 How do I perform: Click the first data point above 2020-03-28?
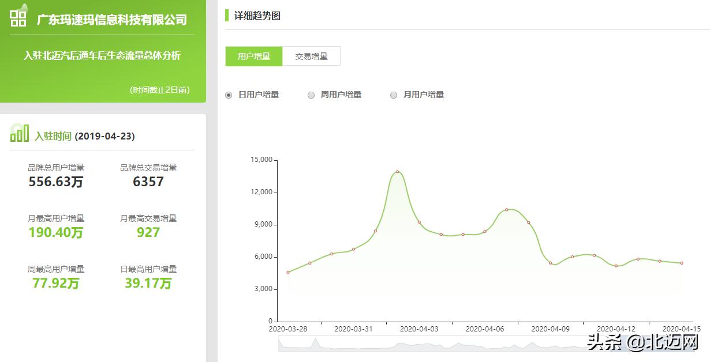coord(287,271)
